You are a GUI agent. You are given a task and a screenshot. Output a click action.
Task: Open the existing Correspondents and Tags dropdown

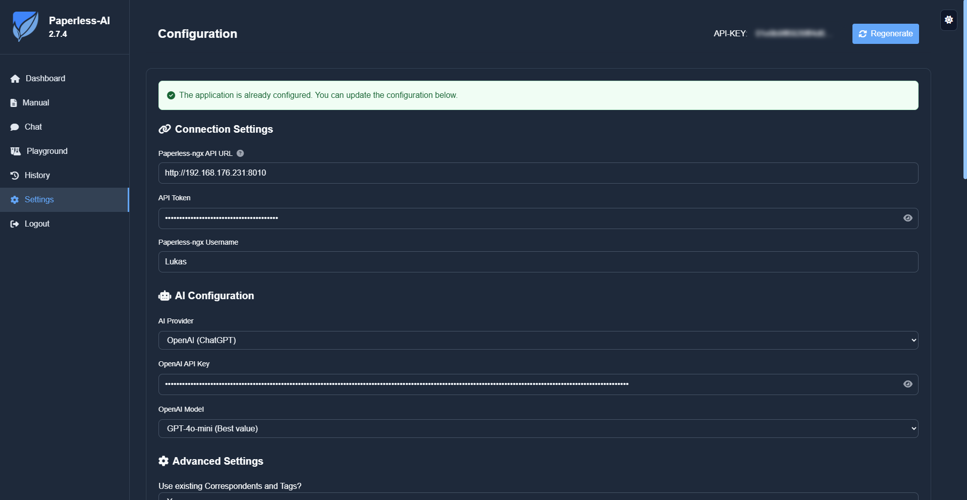538,496
